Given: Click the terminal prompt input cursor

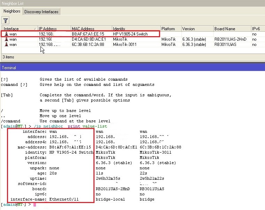Looking at the screenshot, I should coord(35,204).
